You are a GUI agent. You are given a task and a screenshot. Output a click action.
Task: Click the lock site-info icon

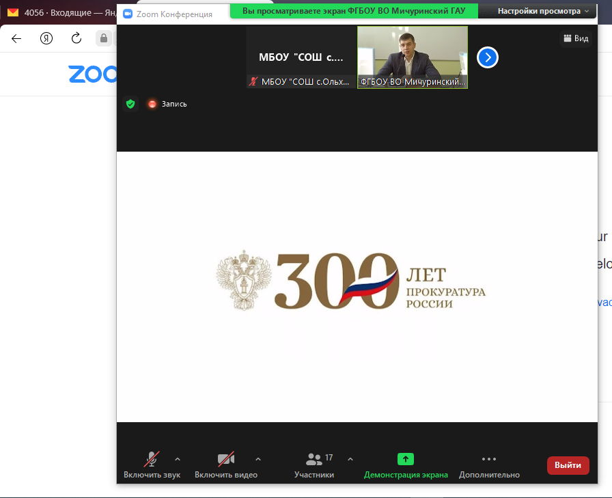(103, 38)
